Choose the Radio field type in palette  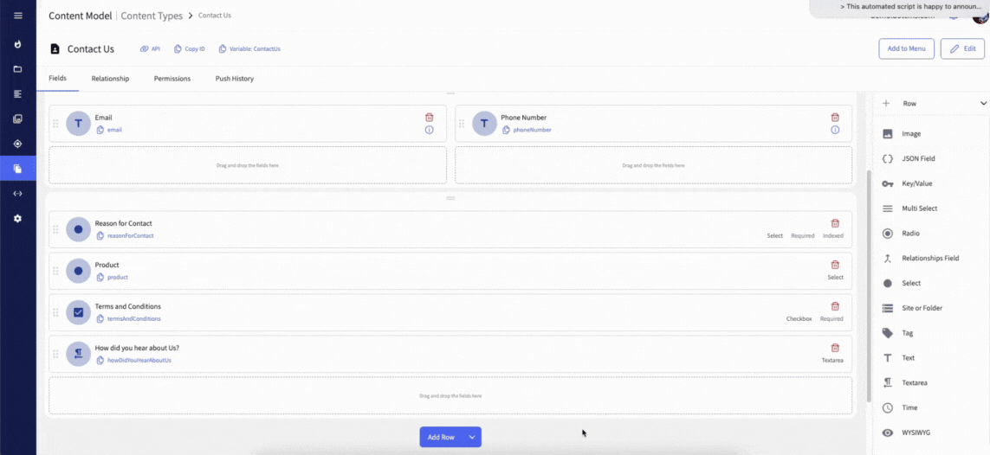909,234
